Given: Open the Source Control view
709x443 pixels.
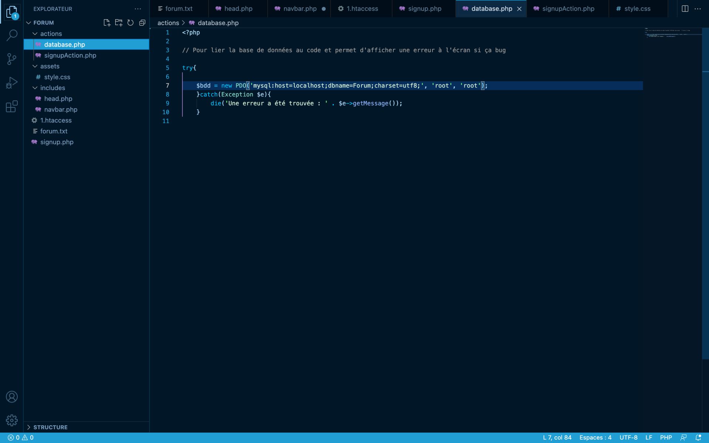Looking at the screenshot, I should 12,59.
